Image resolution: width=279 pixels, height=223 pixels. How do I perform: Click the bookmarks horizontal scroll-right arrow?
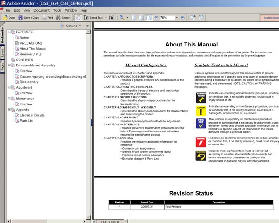tap(84, 221)
